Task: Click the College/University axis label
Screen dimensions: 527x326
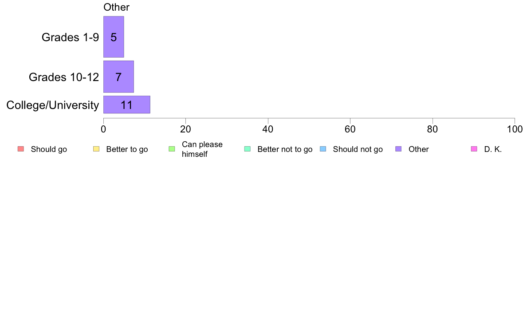Action: (53, 105)
